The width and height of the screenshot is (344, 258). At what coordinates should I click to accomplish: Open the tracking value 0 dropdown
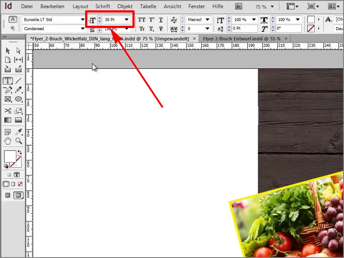pyautogui.click(x=207, y=28)
